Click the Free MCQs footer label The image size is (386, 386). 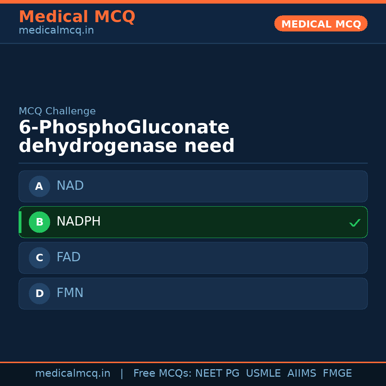coord(163,373)
